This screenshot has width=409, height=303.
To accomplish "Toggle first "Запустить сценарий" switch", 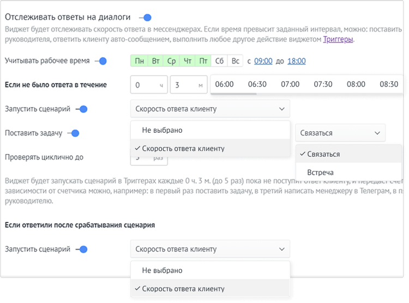I will click(x=82, y=109).
